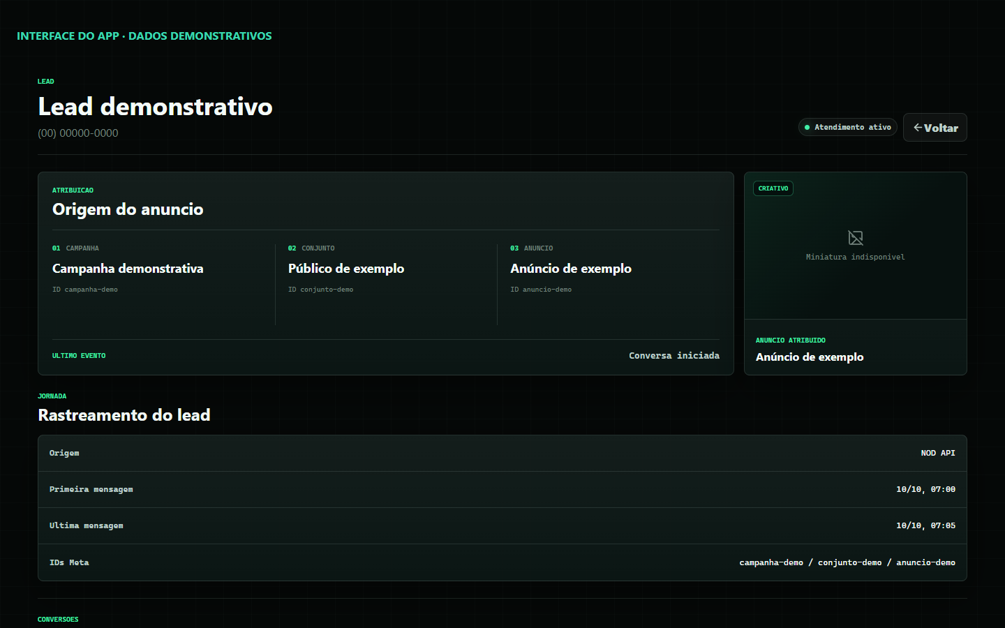The width and height of the screenshot is (1005, 628).
Task: Click the IDs Meta row value
Action: point(847,562)
